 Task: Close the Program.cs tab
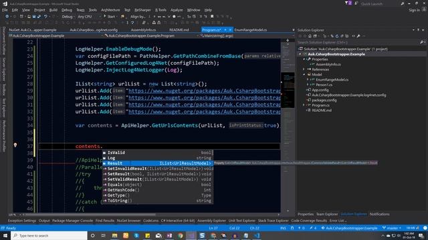[x=230, y=30]
